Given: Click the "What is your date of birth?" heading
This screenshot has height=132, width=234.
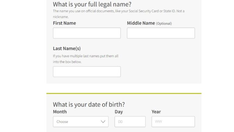Looking at the screenshot, I should coord(89,104).
